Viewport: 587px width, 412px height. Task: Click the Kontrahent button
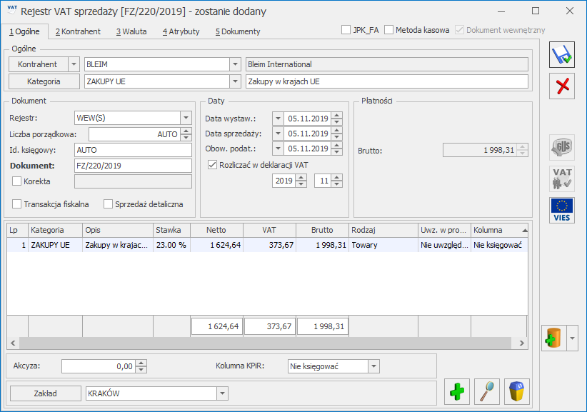pos(38,64)
